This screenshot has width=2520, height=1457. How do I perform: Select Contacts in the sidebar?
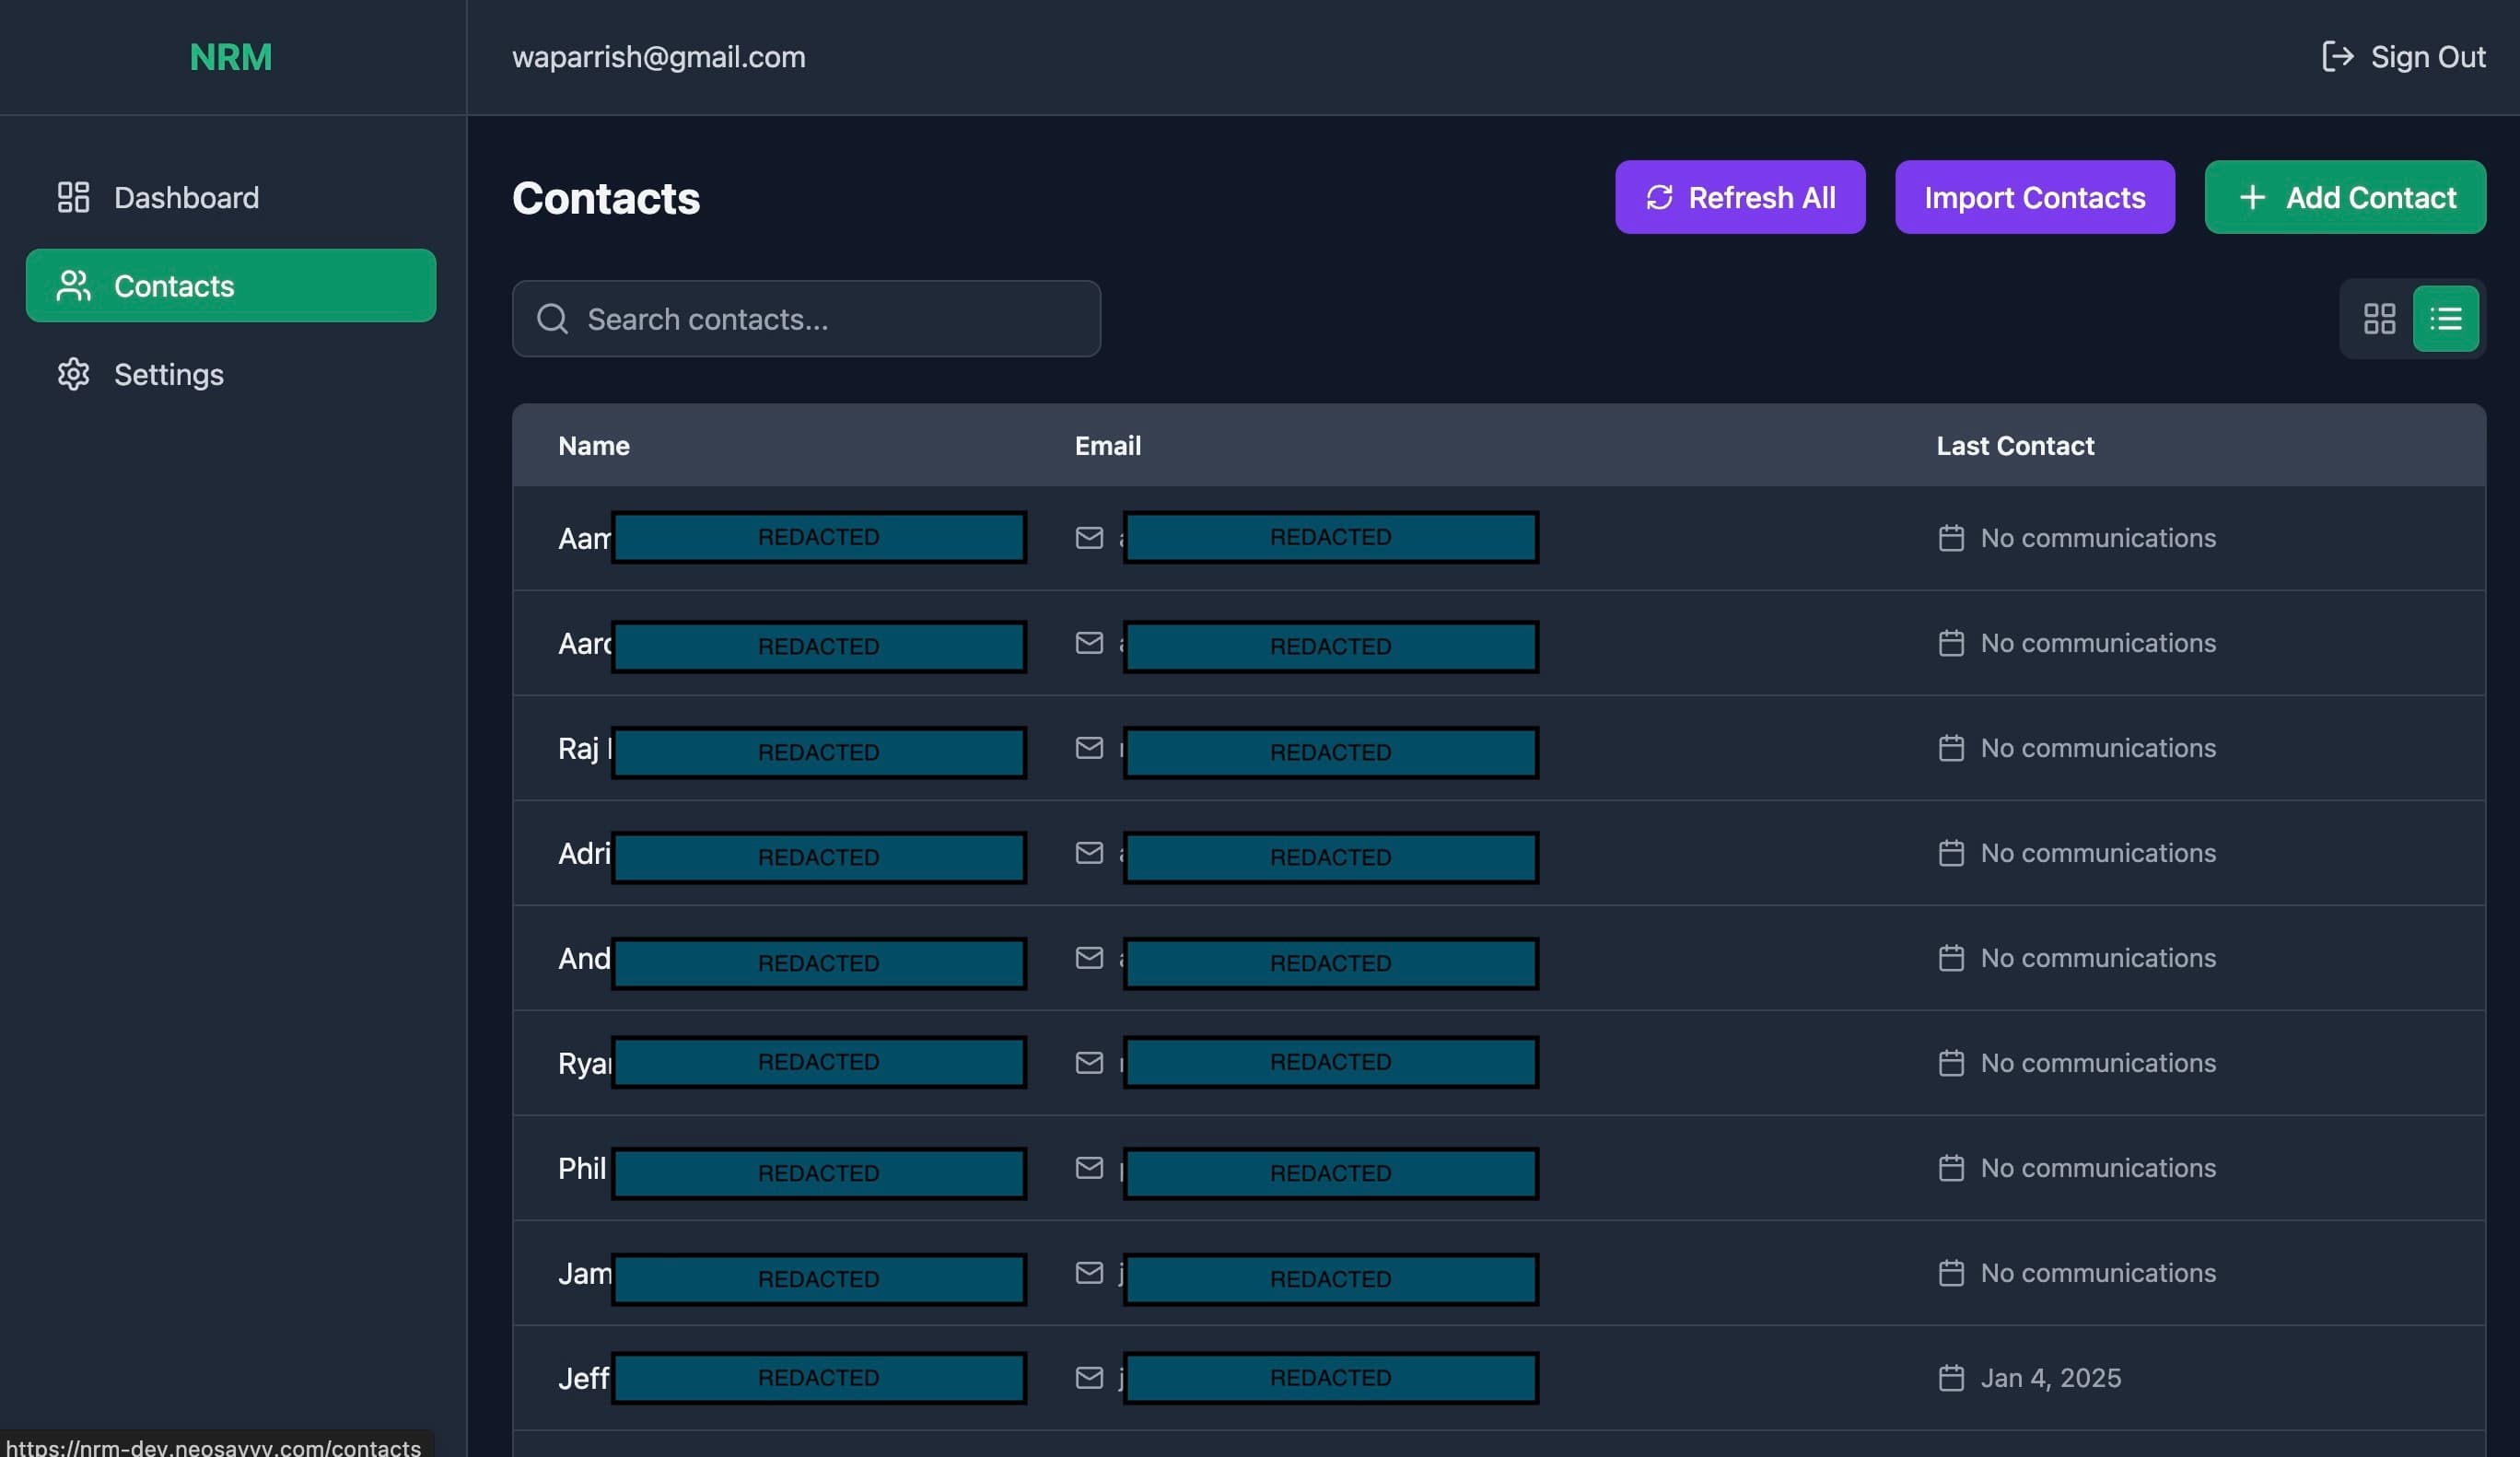coord(230,286)
